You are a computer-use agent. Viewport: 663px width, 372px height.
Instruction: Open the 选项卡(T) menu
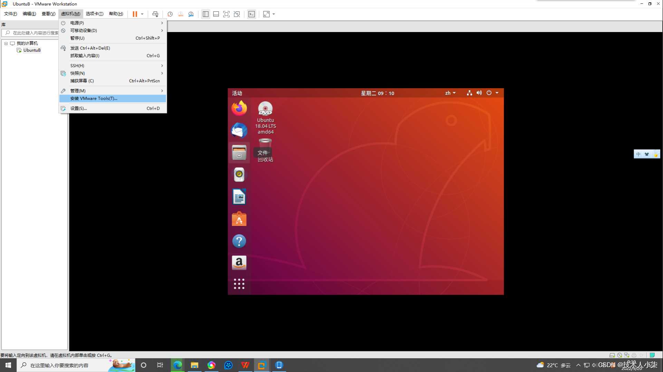click(95, 14)
